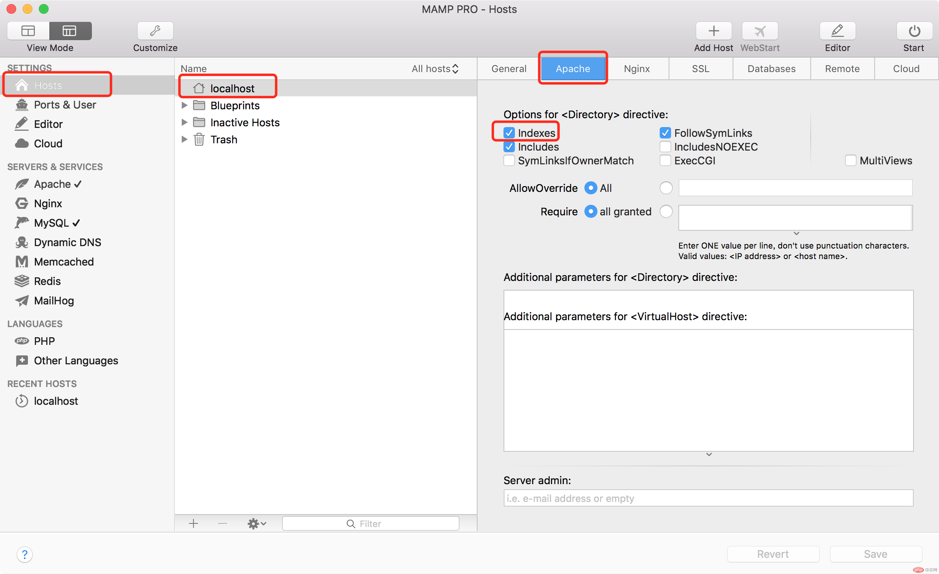Select AllowOverride All radio button

(591, 188)
